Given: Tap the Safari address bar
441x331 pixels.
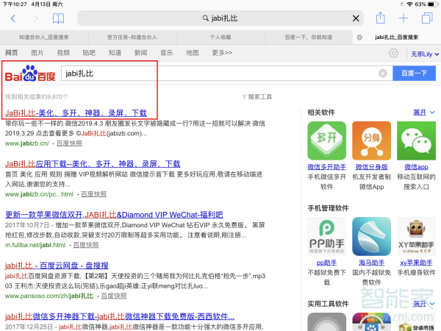Looking at the screenshot, I should click(x=220, y=18).
